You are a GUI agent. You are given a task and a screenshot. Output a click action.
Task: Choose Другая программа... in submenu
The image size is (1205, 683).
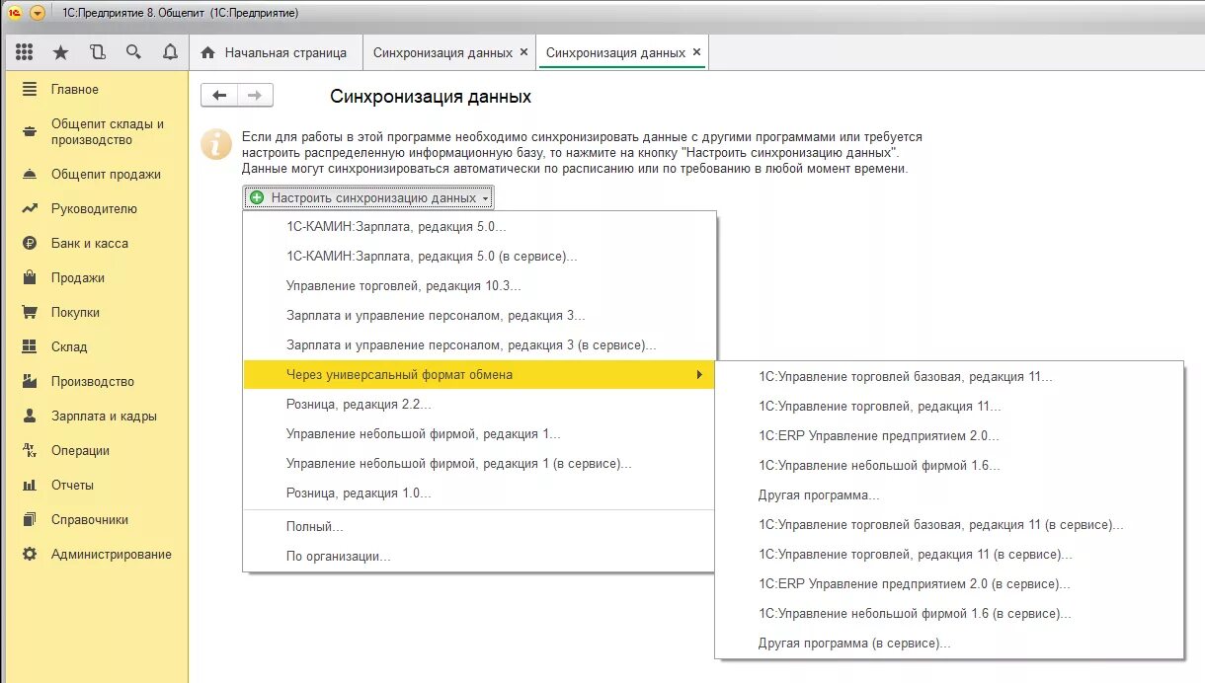coord(948,494)
